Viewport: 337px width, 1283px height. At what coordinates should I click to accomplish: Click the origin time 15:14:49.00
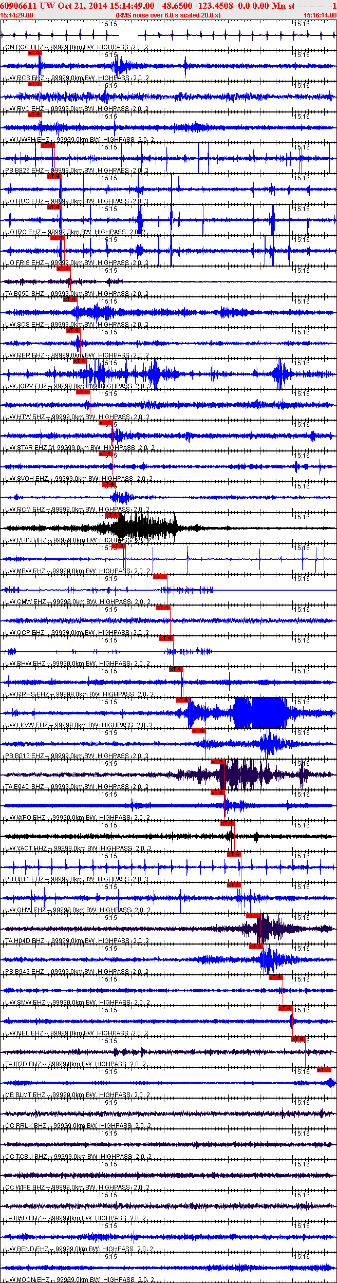132,6
